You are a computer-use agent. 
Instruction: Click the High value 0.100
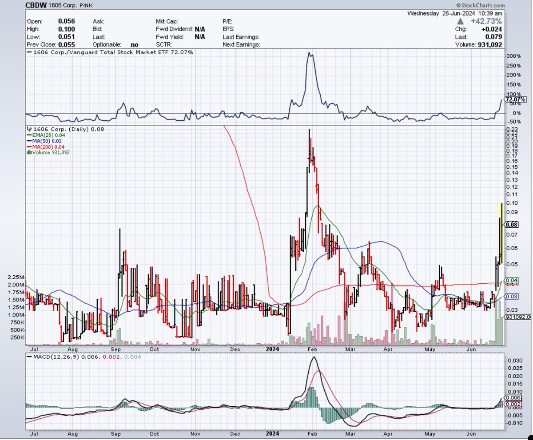(x=66, y=29)
